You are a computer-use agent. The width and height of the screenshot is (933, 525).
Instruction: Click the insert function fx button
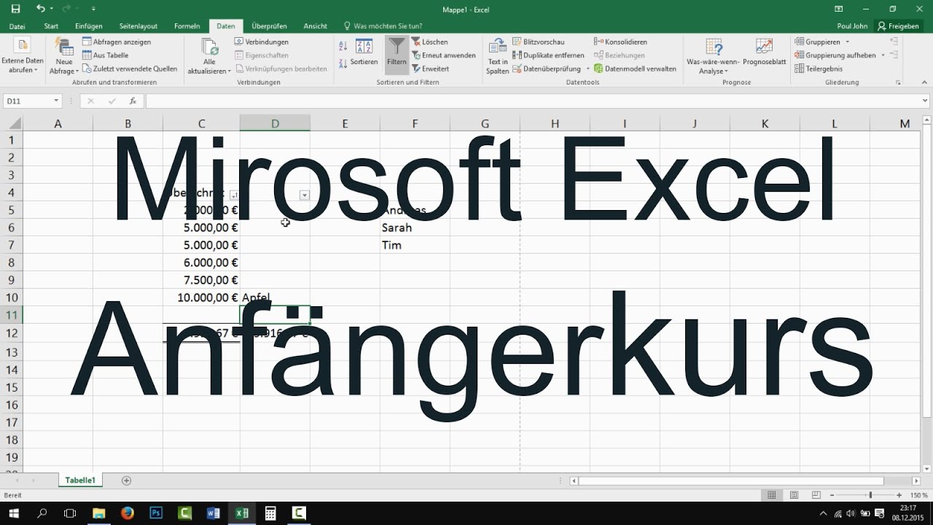pos(133,101)
